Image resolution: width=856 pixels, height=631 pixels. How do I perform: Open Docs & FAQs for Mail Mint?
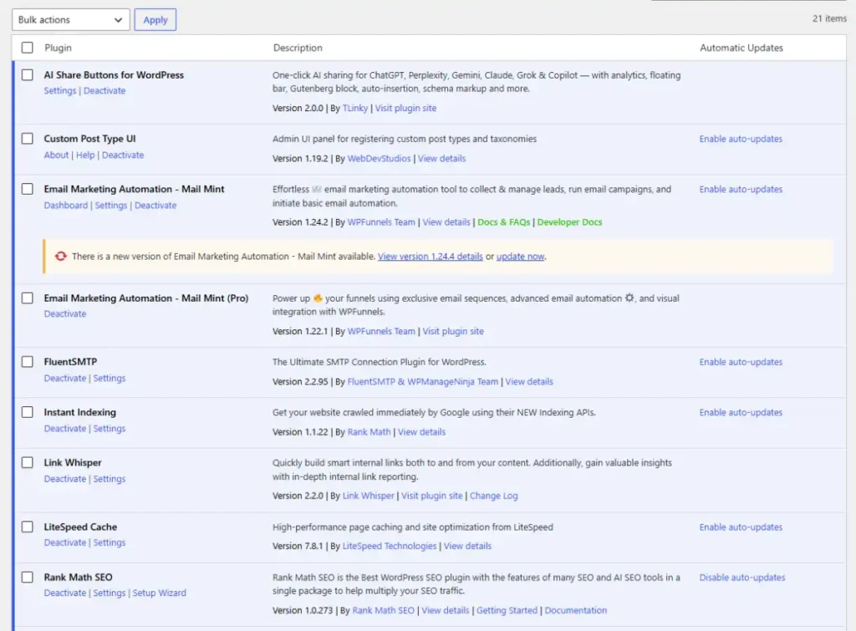(x=504, y=222)
